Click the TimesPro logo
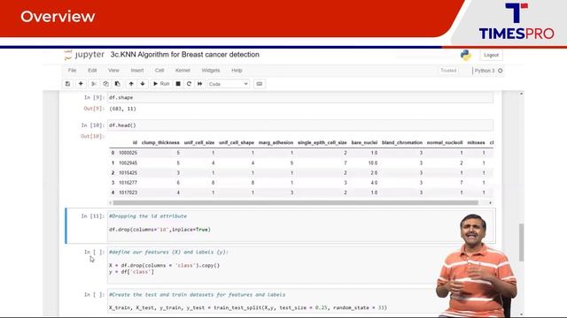The image size is (567, 318). point(517,21)
